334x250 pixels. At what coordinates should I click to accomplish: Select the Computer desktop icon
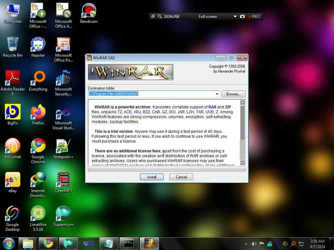pos(13,13)
